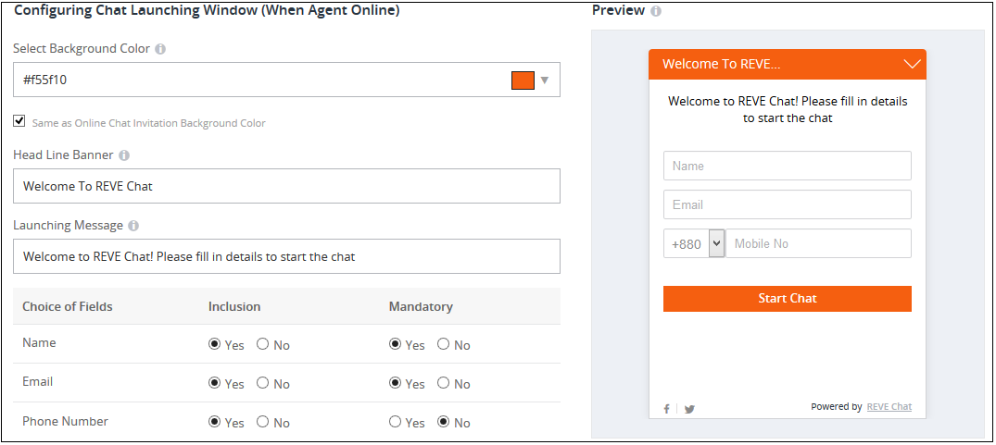The width and height of the screenshot is (996, 445).
Task: Click Facebook icon in preview footer
Action: (666, 409)
